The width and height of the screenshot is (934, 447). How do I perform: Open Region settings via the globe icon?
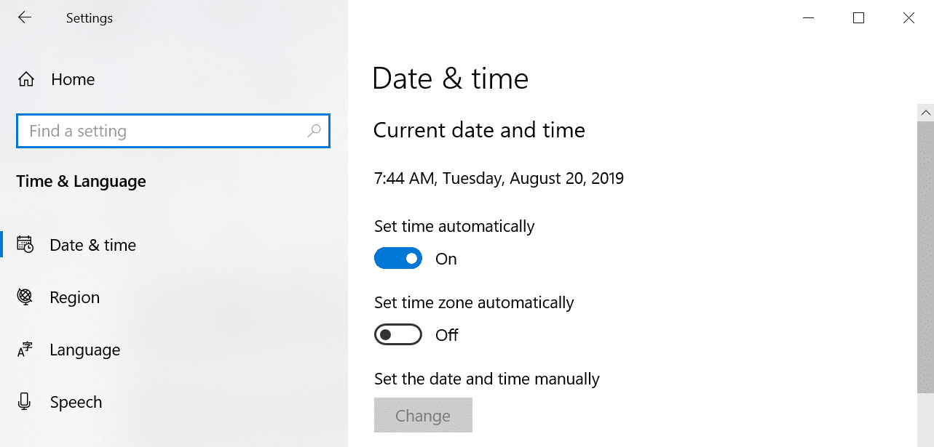25,297
